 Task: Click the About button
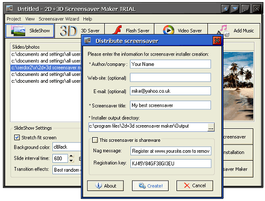(105, 186)
